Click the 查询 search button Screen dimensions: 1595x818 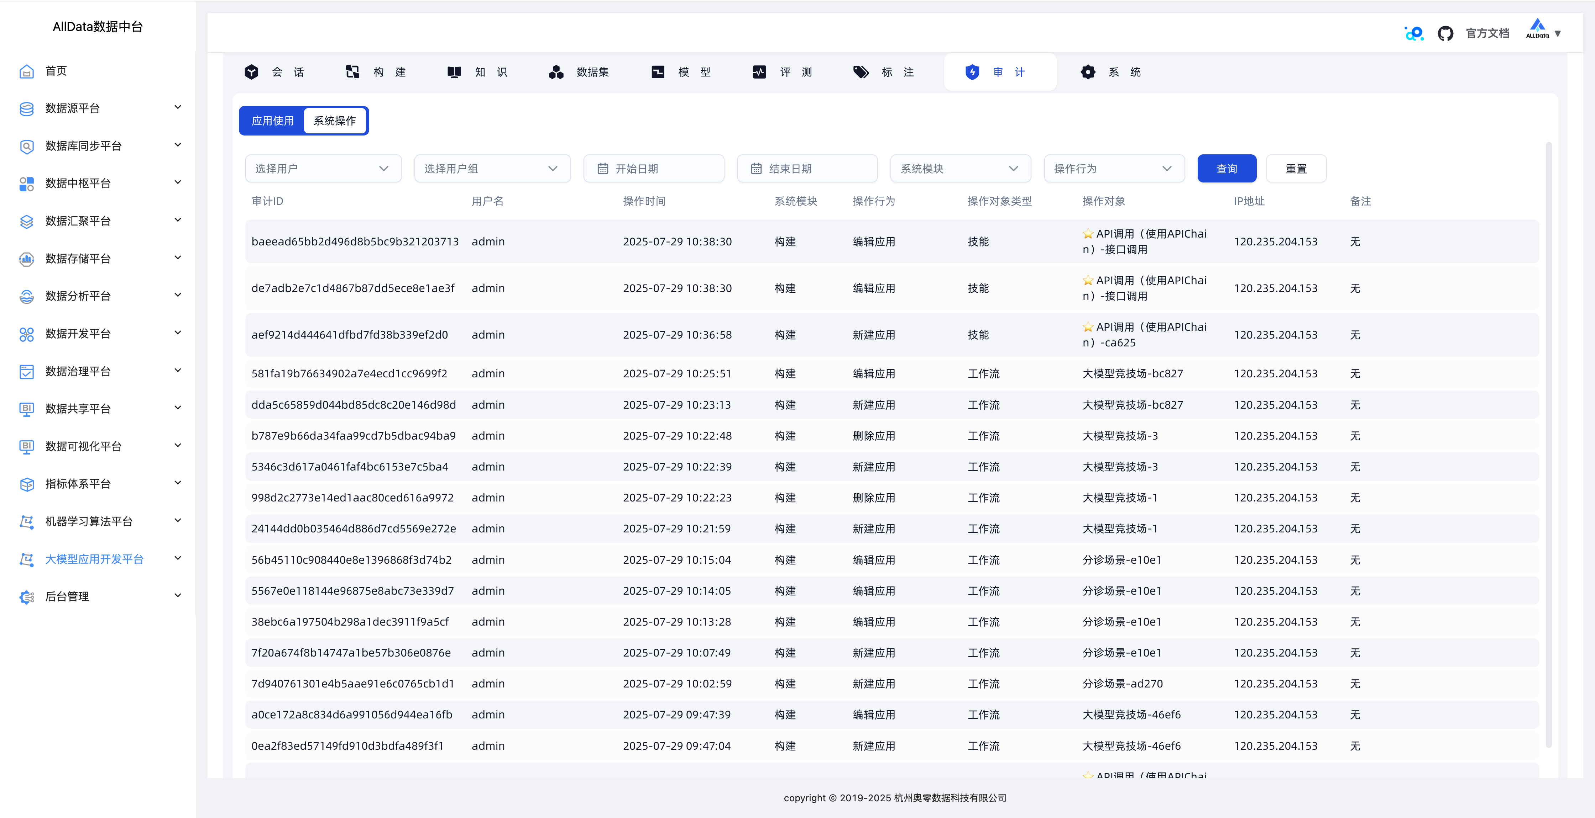point(1226,168)
